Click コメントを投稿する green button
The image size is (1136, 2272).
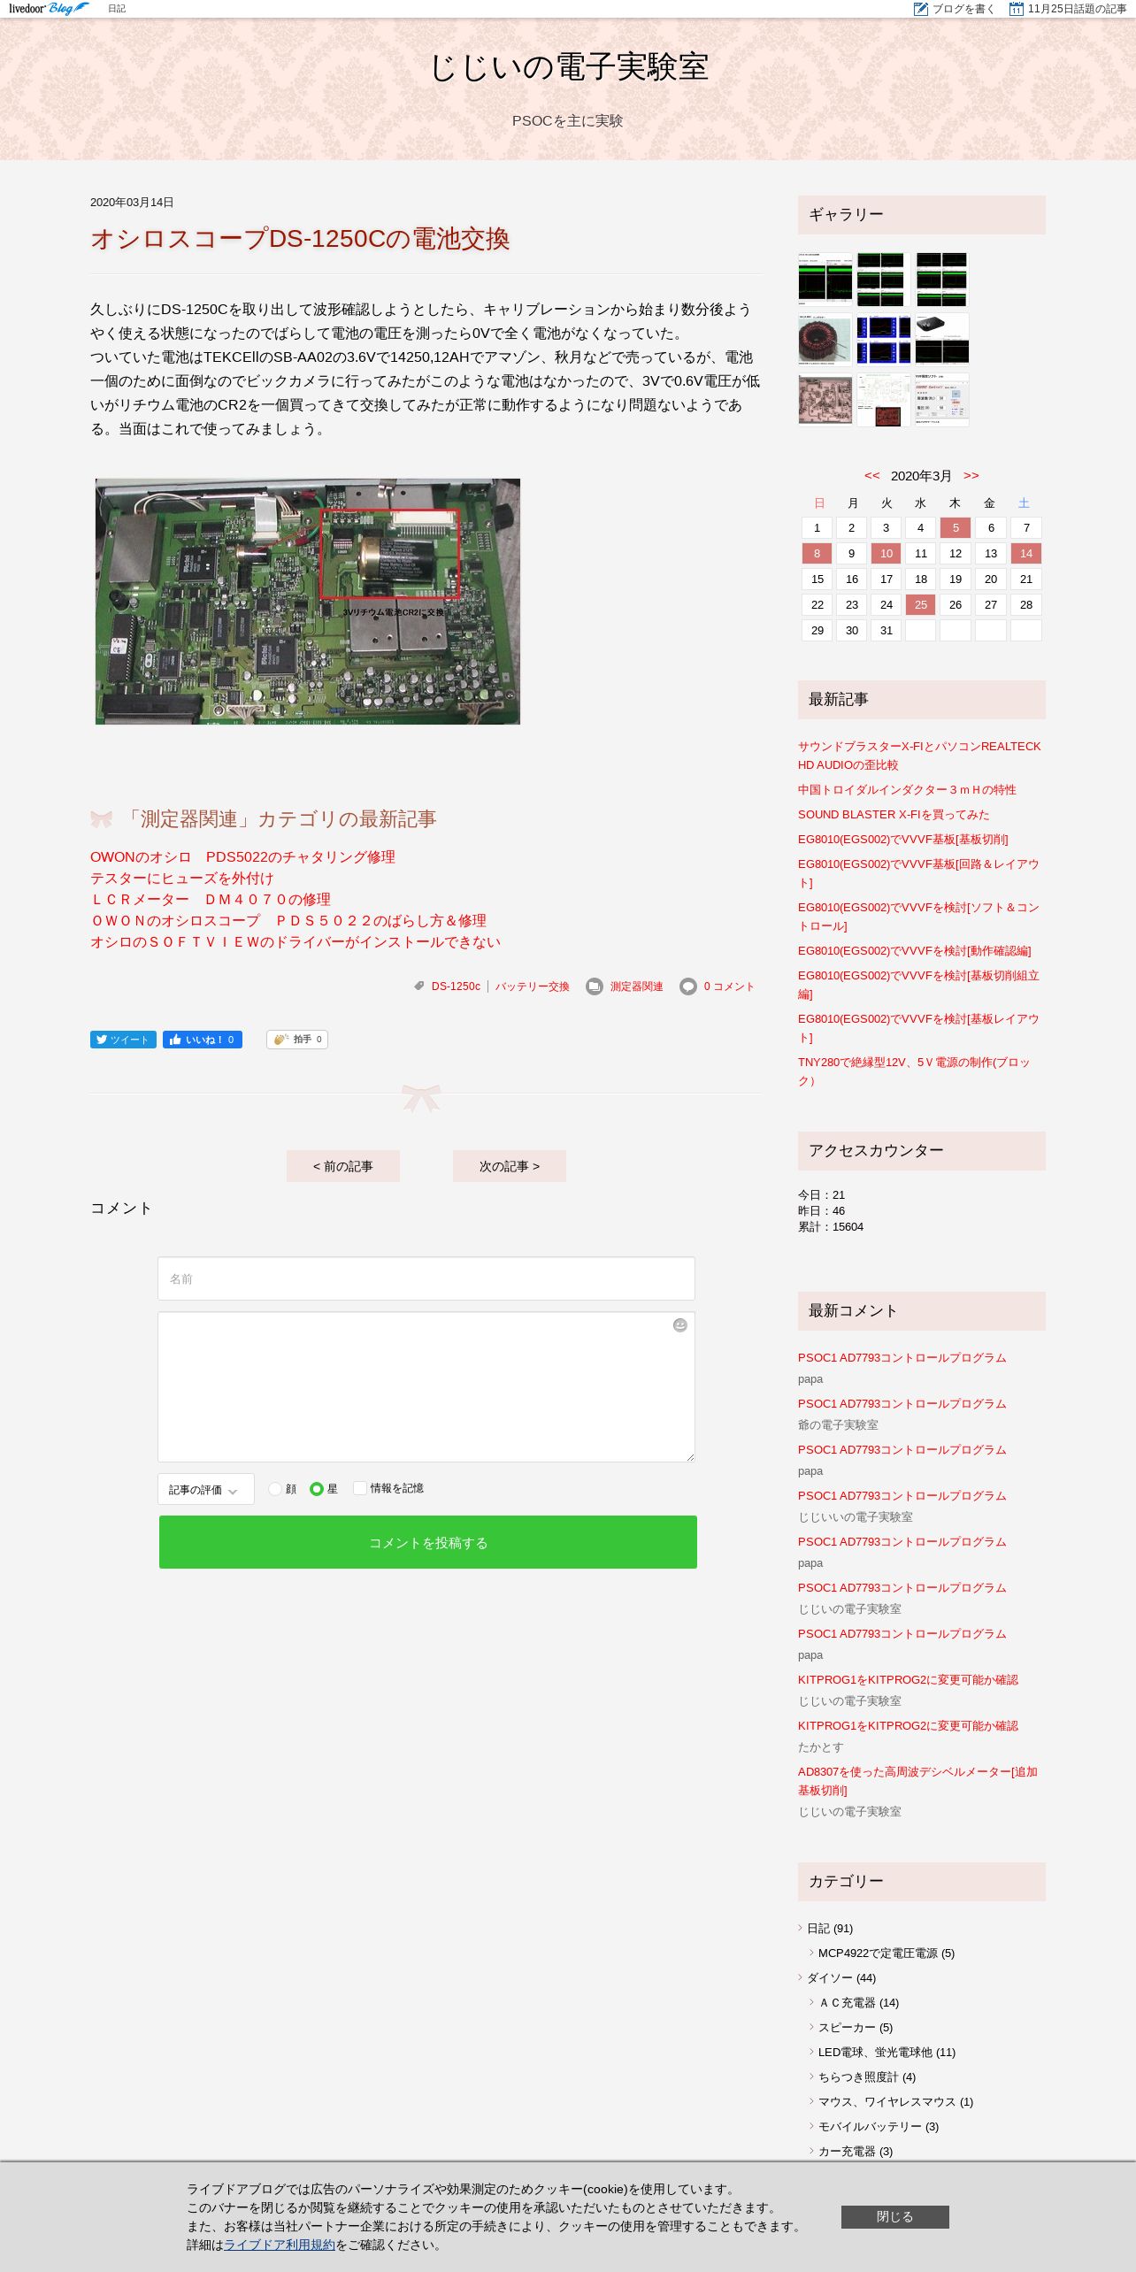428,1542
